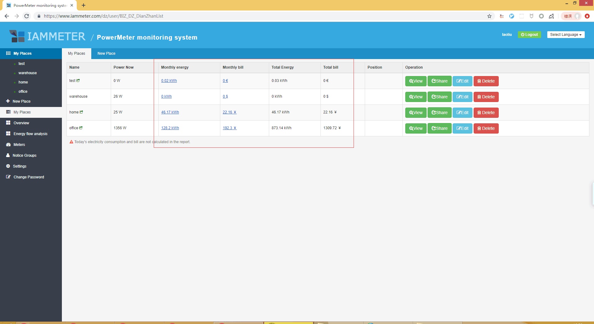Open the external link icon next to office
Screen dimensions: 594x324
81,128
